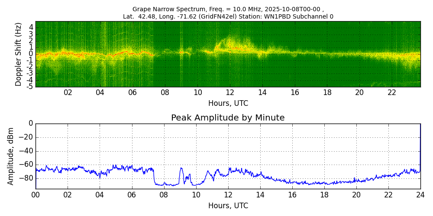
Task: Click the 10 hour tick on amplitude plot
Action: [196, 195]
